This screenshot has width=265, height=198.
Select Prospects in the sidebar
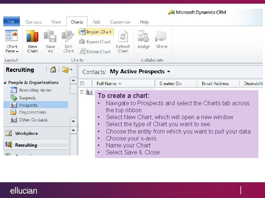click(x=36, y=105)
